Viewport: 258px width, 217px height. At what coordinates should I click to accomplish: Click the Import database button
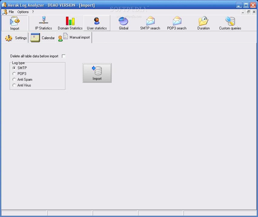(97, 73)
